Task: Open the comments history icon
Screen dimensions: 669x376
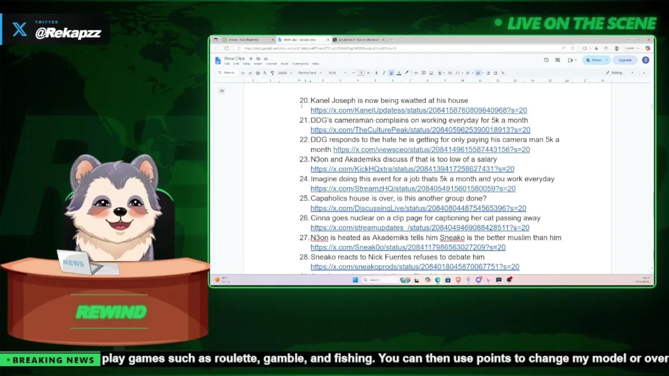Action: coord(558,60)
